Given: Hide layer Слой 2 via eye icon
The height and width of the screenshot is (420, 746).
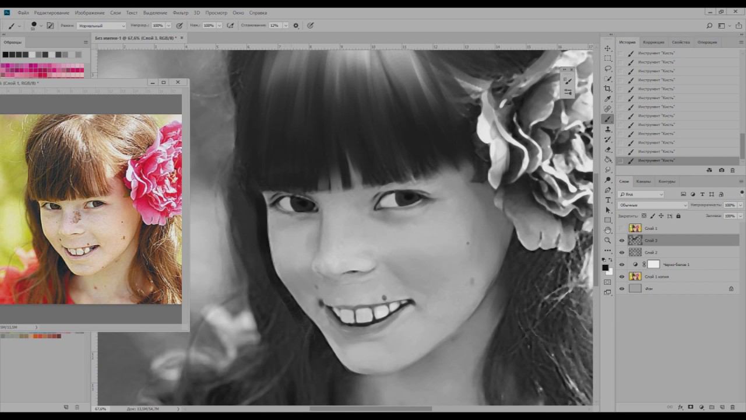Looking at the screenshot, I should (622, 253).
